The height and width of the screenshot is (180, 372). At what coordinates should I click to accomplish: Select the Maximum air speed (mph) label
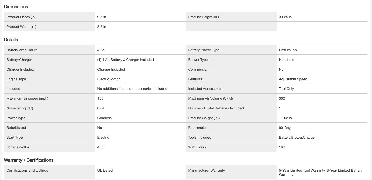coord(27,99)
